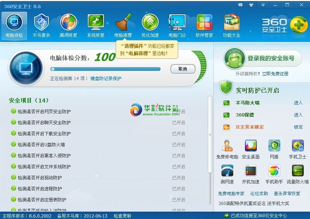Enter 木马防火墙 via 进入 link
The image size is (310, 219).
coord(298,103)
